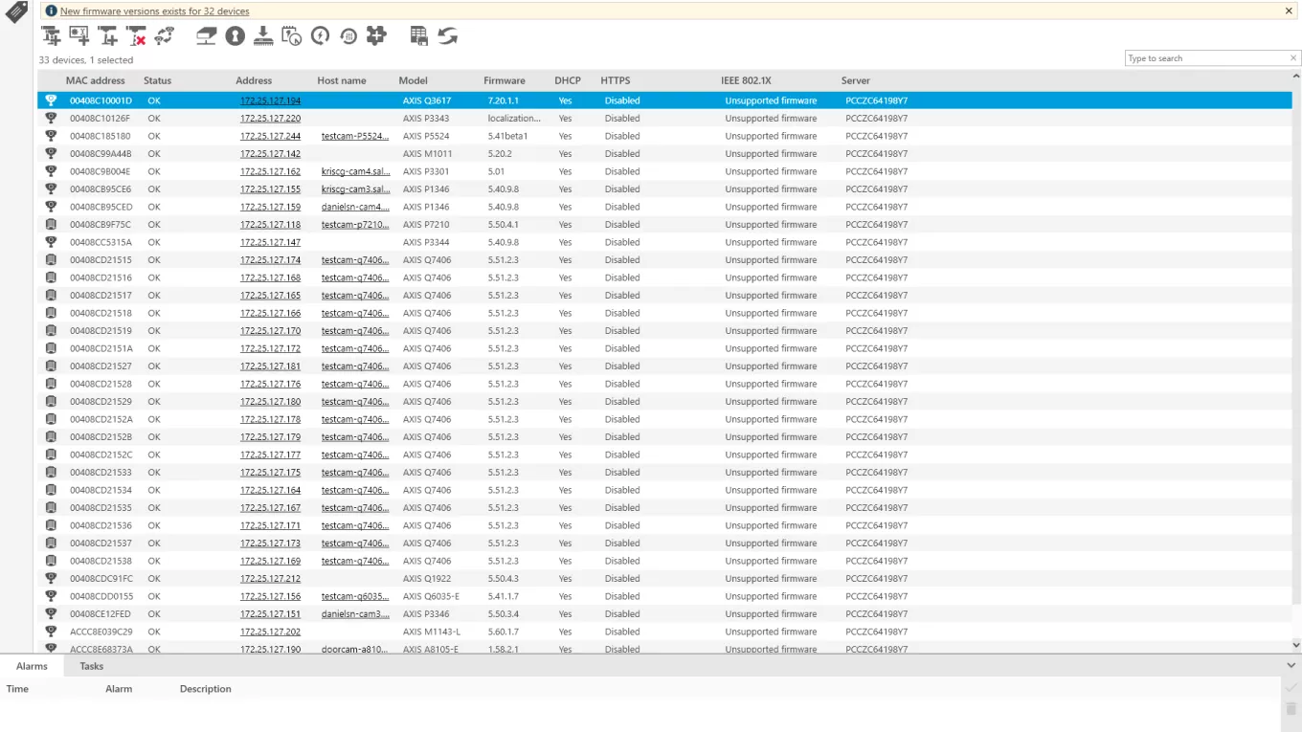Screen dimensions: 1302x732
Task: Click the puzzle piece add-ons icon
Action: [376, 35]
